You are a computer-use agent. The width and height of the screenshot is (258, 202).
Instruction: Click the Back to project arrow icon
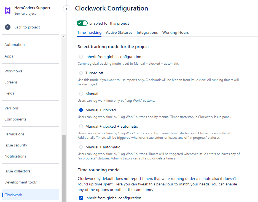point(8,27)
